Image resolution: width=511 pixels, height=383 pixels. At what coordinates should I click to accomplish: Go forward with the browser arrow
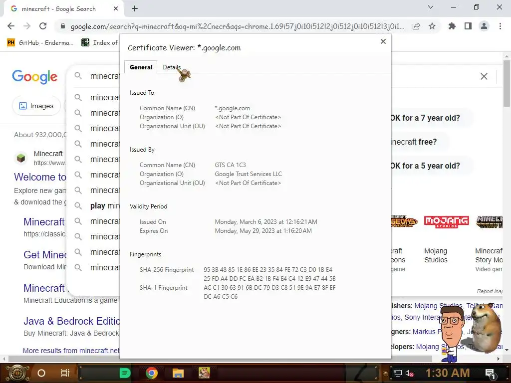tap(27, 26)
